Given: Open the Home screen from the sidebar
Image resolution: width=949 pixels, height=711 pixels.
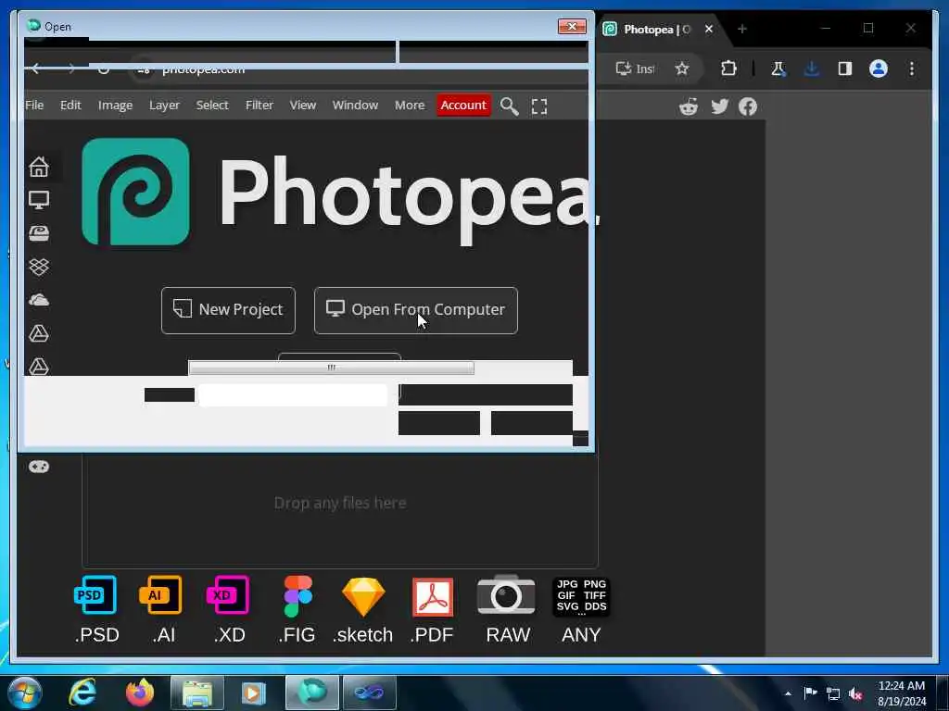Looking at the screenshot, I should point(39,167).
